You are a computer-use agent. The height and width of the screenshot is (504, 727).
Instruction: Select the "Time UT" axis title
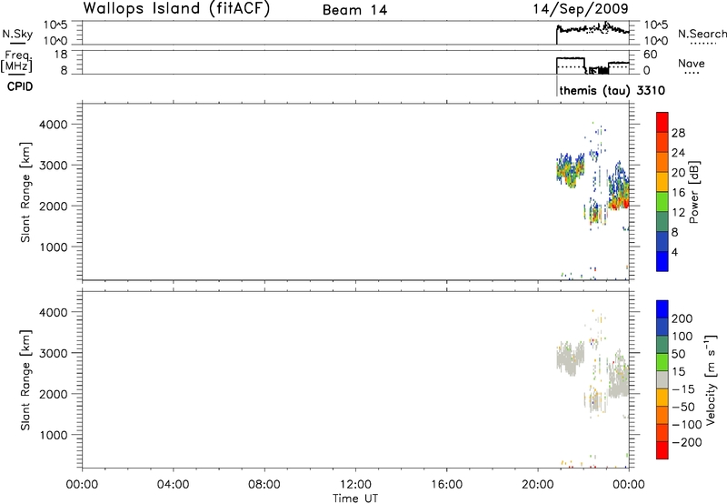(x=355, y=499)
